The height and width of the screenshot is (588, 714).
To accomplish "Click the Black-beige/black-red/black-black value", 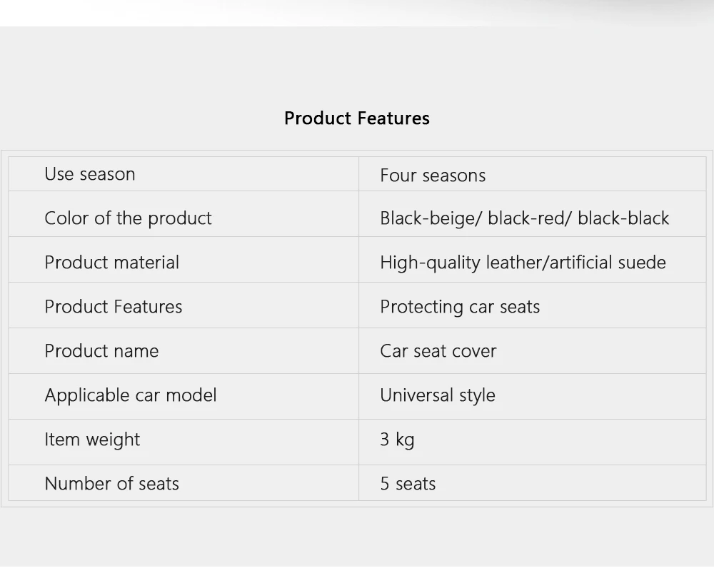I will (524, 218).
